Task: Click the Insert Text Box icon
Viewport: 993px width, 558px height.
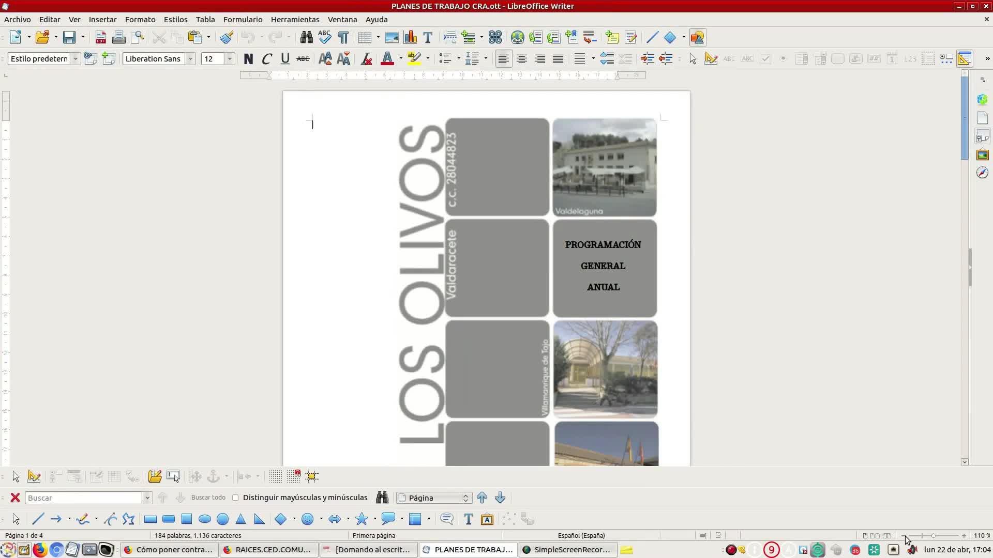Action: 428,37
